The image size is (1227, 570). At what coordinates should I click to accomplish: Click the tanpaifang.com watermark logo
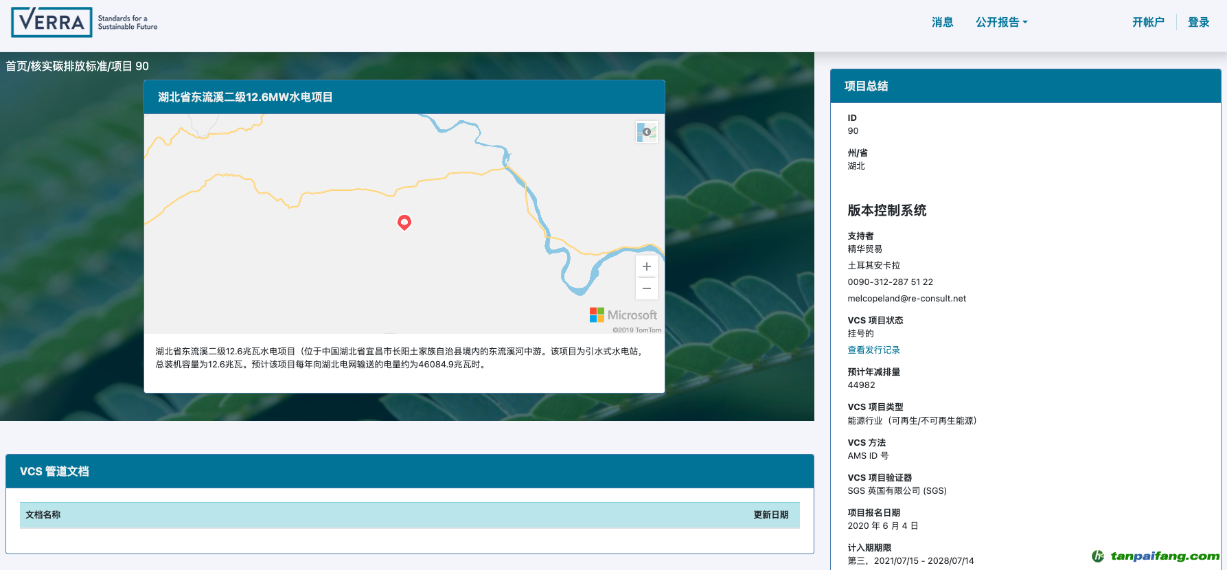point(1156,556)
